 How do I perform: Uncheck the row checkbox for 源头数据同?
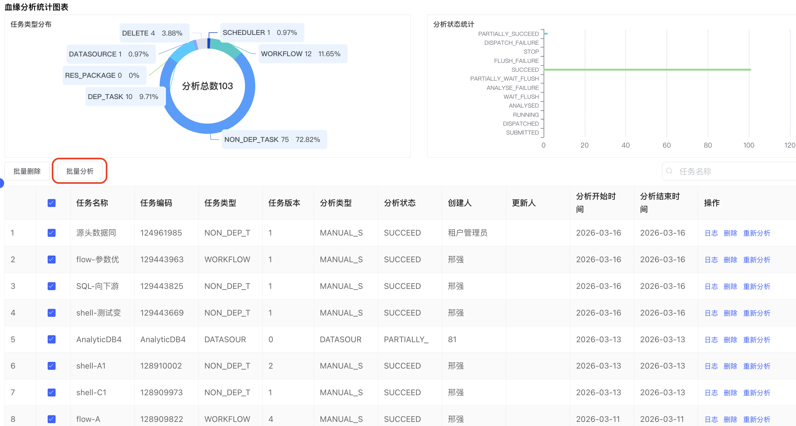51,233
